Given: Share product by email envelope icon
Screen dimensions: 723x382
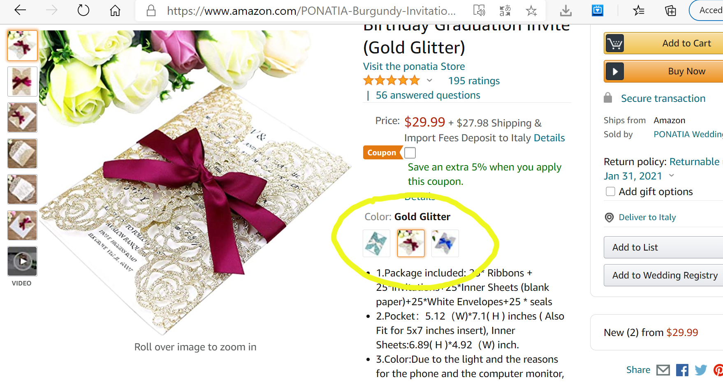Looking at the screenshot, I should point(663,370).
